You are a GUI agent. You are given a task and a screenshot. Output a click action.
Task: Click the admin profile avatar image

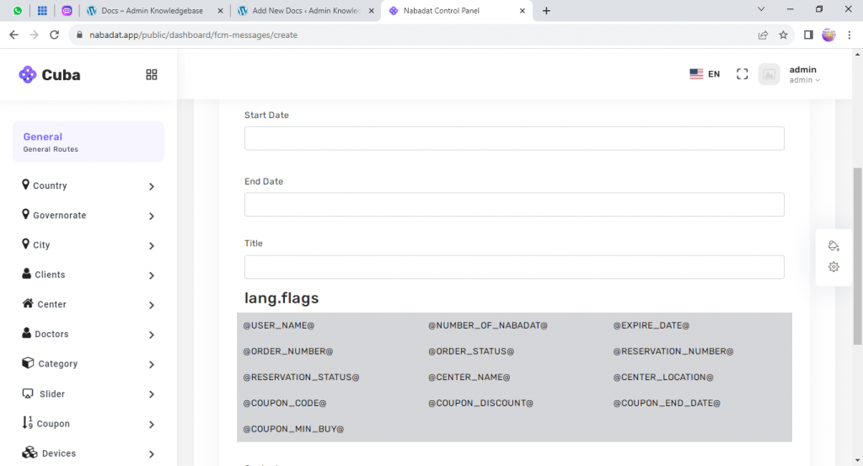(x=769, y=74)
